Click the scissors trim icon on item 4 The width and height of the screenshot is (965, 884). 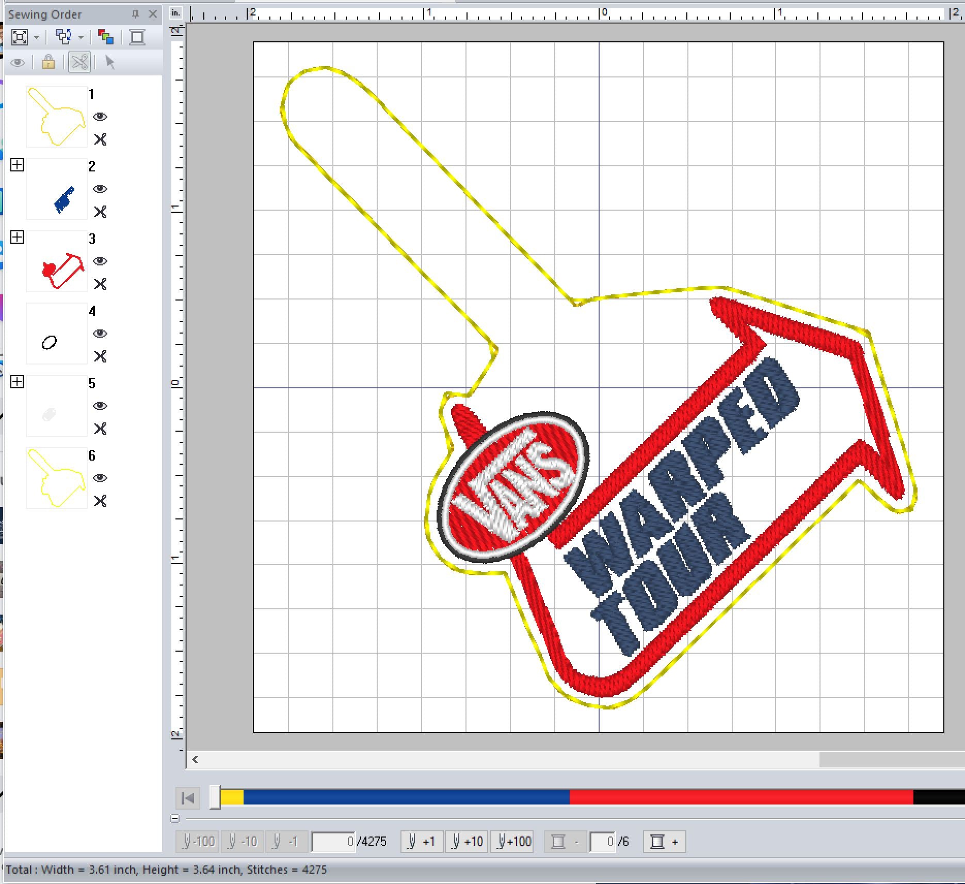[x=100, y=356]
